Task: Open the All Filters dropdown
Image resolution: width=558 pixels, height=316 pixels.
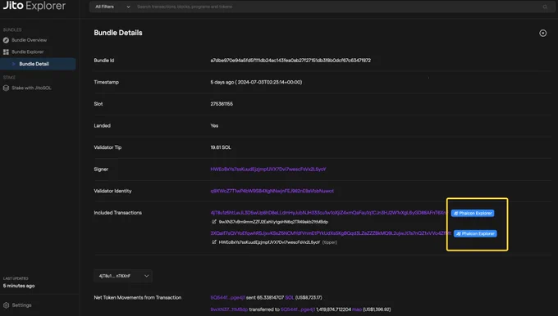Action: 112,7
